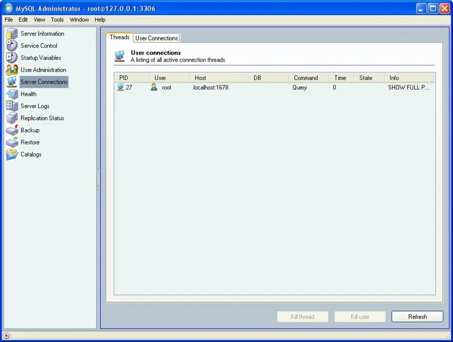Open the Server Information section
The image size is (453, 342).
tap(42, 33)
